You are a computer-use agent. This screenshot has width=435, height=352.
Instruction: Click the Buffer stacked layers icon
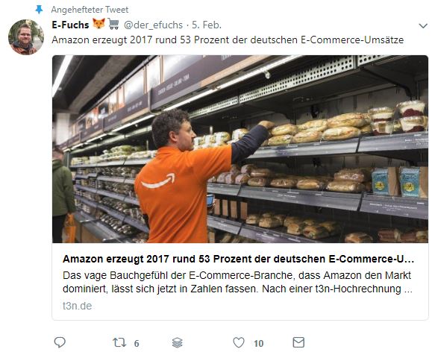pyautogui.click(x=178, y=343)
